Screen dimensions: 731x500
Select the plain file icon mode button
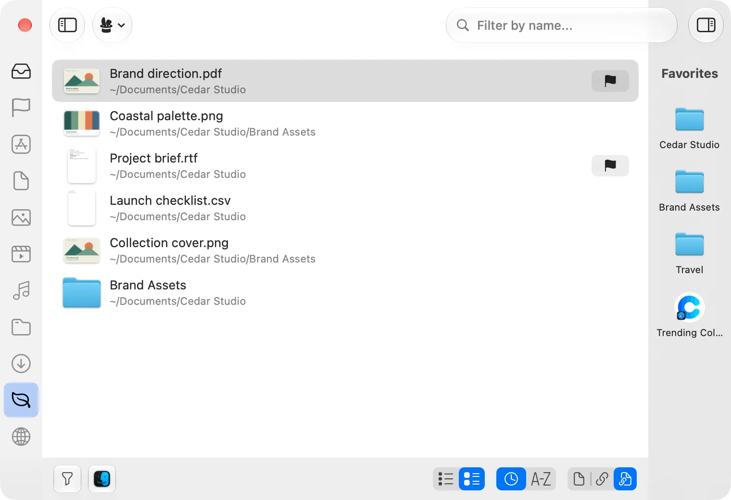pos(579,479)
